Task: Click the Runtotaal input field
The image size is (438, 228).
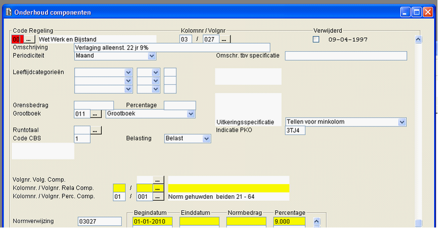Action: pos(82,130)
